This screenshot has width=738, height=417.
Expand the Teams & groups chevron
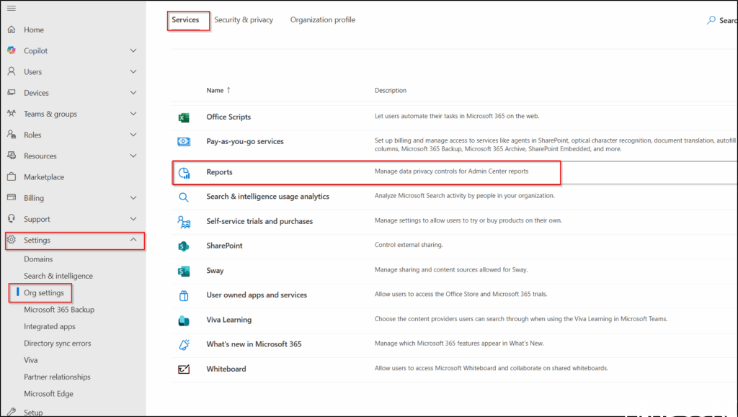(x=133, y=114)
